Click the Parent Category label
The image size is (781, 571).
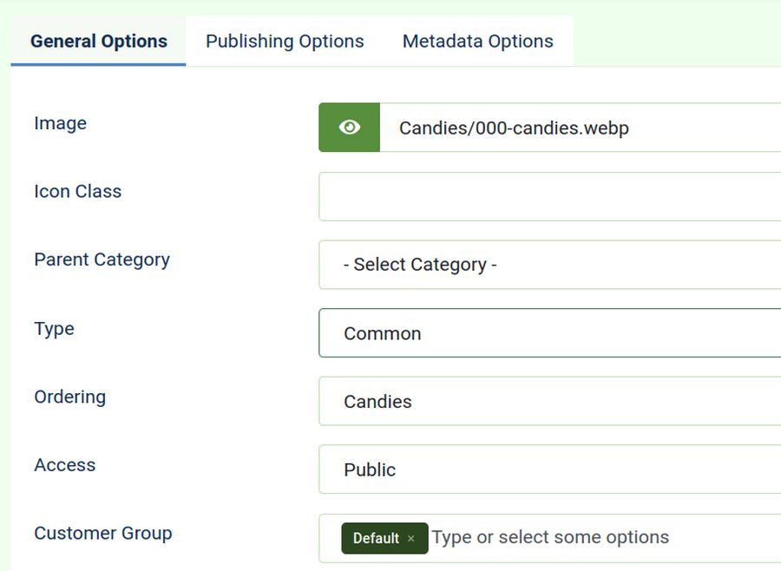click(102, 259)
